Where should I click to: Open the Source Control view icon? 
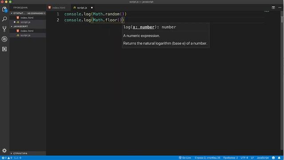click(4, 29)
